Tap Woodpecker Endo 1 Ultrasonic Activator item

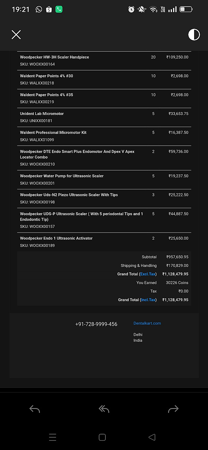[x=56, y=238]
